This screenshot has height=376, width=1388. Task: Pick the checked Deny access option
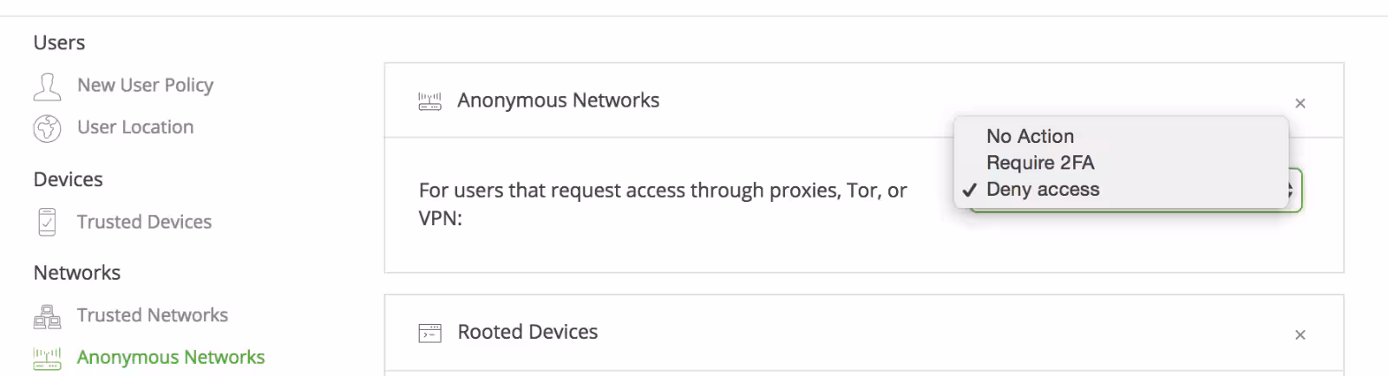click(1043, 190)
